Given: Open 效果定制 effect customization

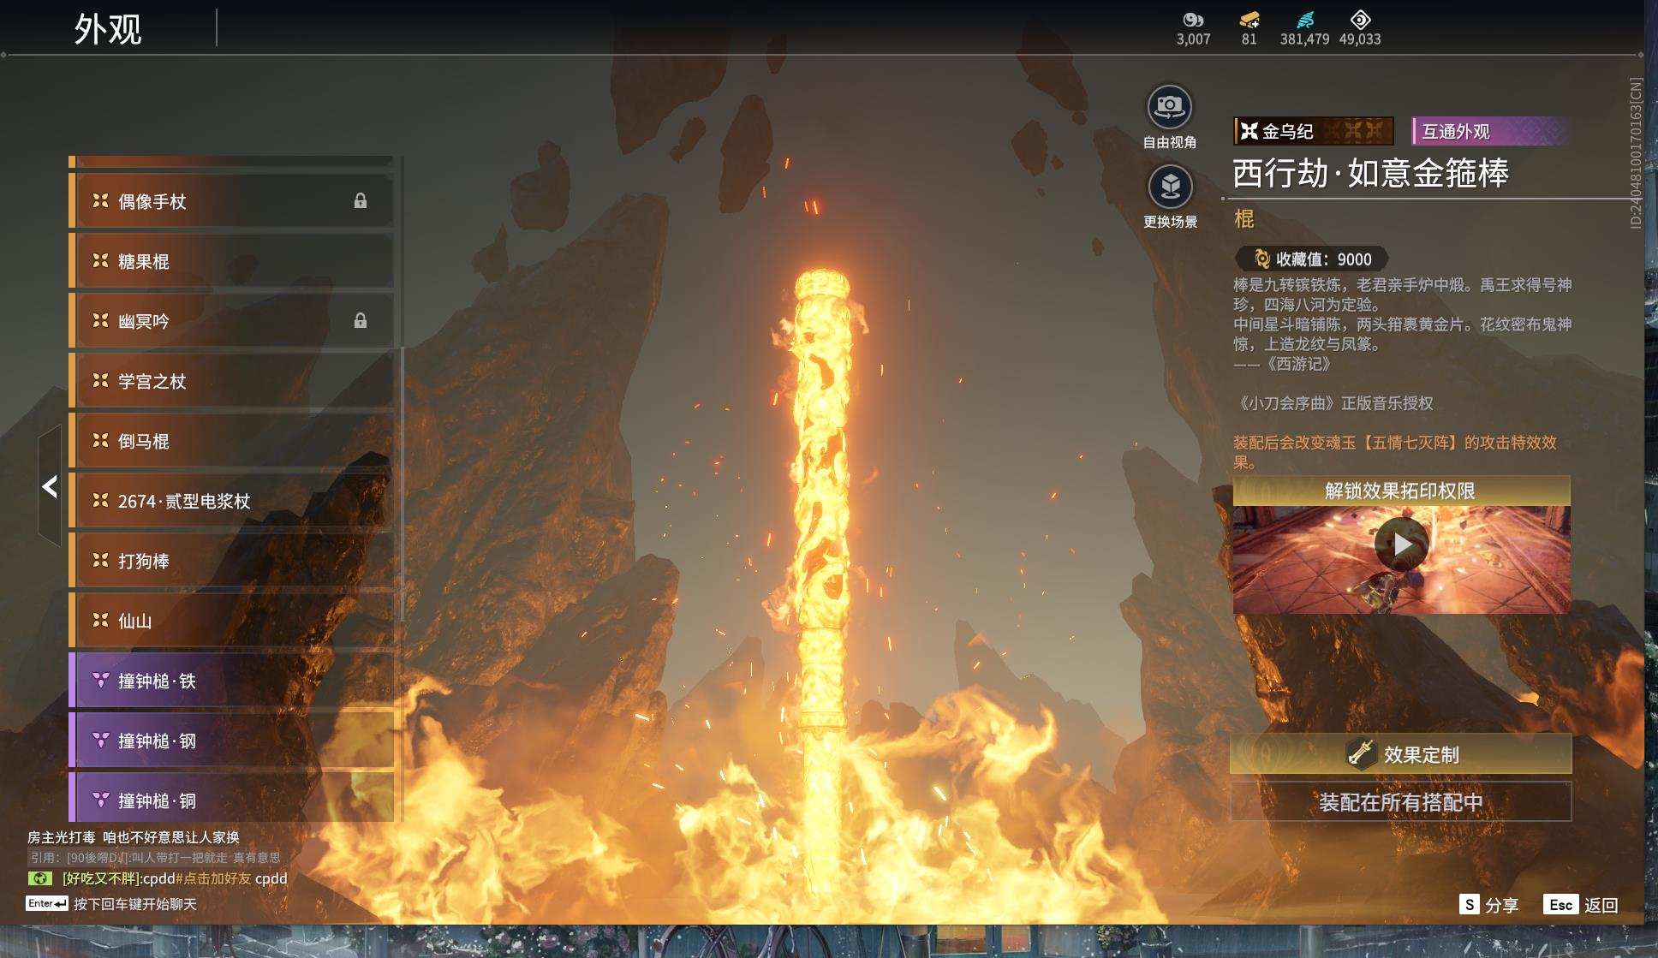Looking at the screenshot, I should click(x=1401, y=754).
